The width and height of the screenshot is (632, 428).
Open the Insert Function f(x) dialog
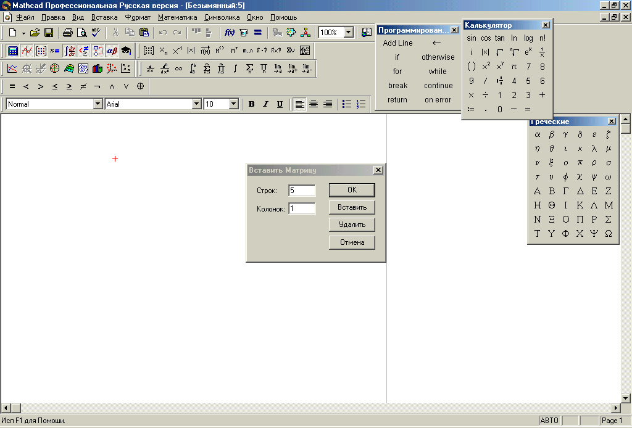(230, 33)
